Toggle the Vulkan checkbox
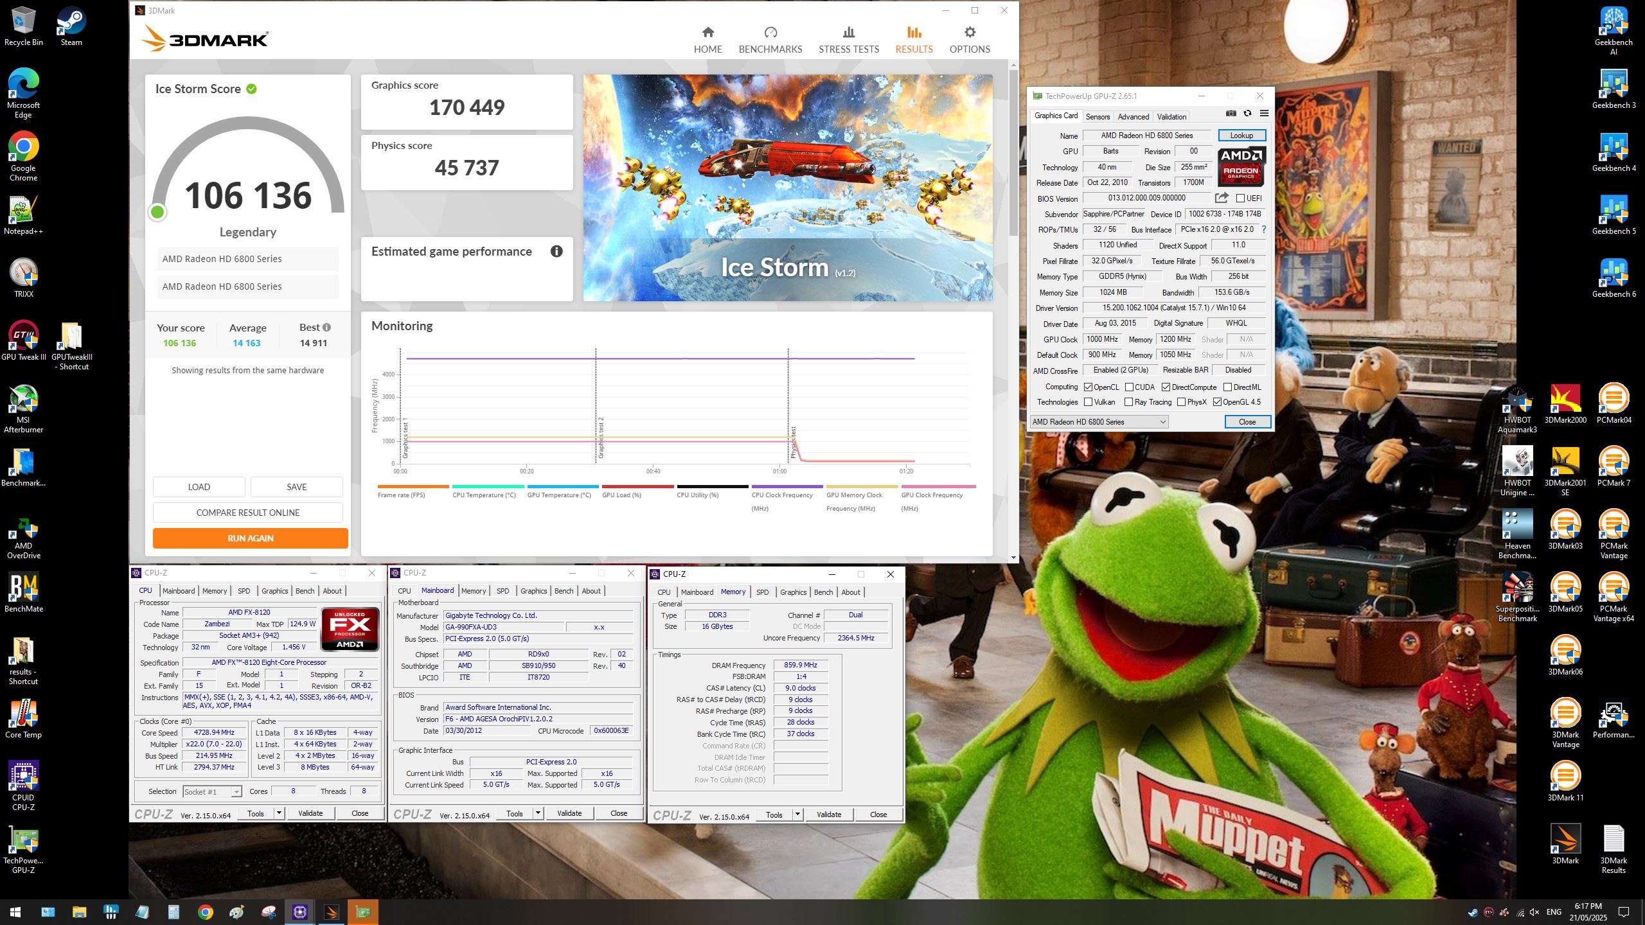 coord(1088,402)
